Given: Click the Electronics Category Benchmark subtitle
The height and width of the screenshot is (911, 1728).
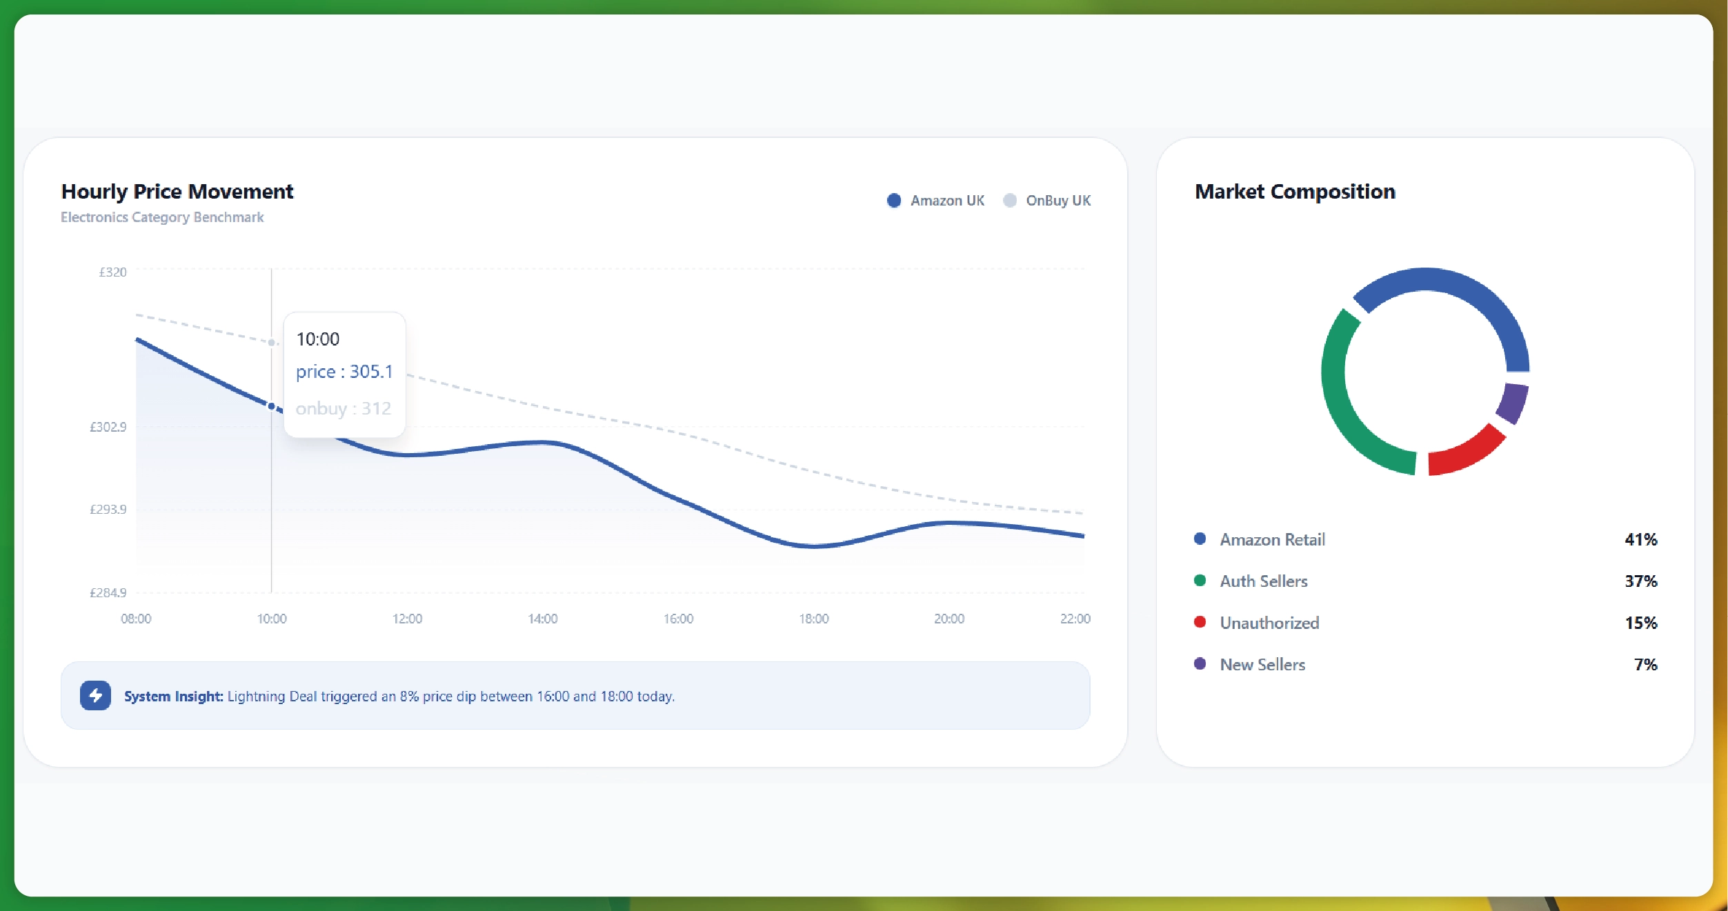Looking at the screenshot, I should (x=161, y=217).
